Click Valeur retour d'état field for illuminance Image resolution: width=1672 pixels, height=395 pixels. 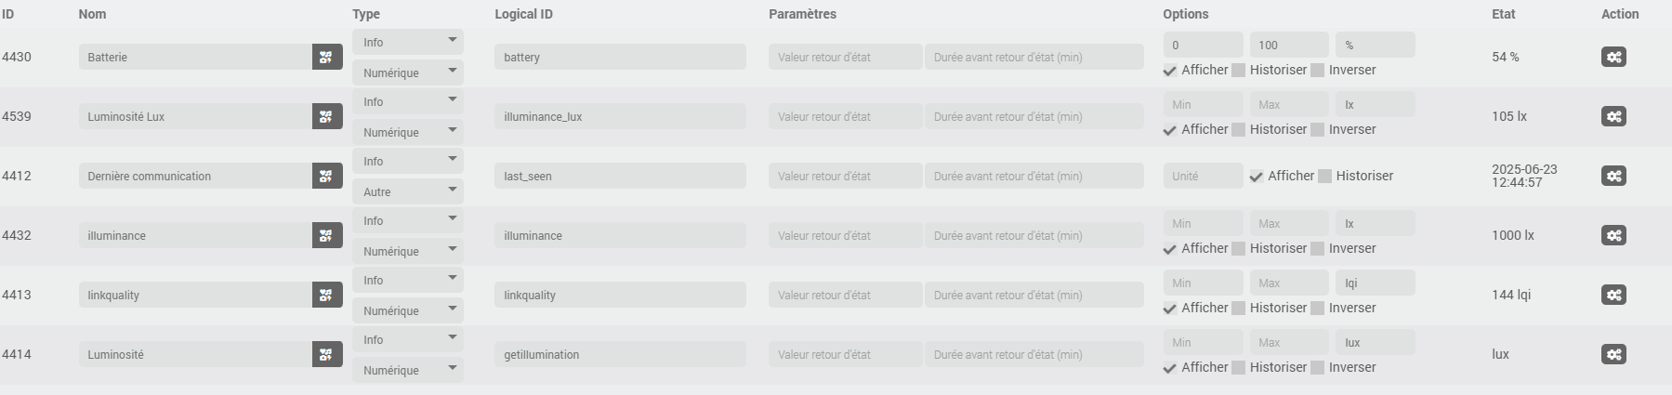pyautogui.click(x=845, y=235)
